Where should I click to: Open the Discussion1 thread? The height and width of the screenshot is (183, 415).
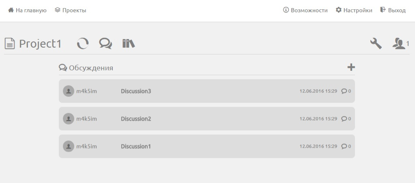pos(136,146)
